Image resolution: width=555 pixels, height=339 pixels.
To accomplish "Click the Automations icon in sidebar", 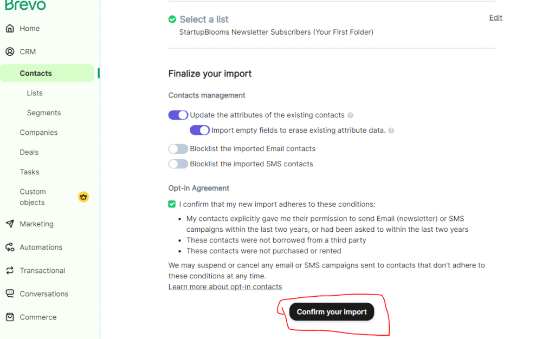I will tap(10, 247).
